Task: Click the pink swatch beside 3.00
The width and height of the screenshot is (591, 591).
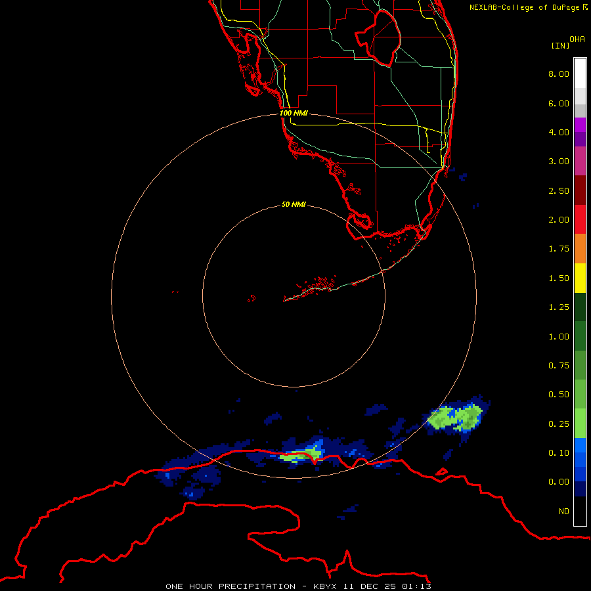Action: [580, 161]
